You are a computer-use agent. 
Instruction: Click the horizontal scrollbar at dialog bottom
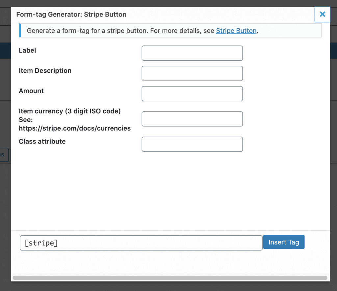tap(170, 278)
